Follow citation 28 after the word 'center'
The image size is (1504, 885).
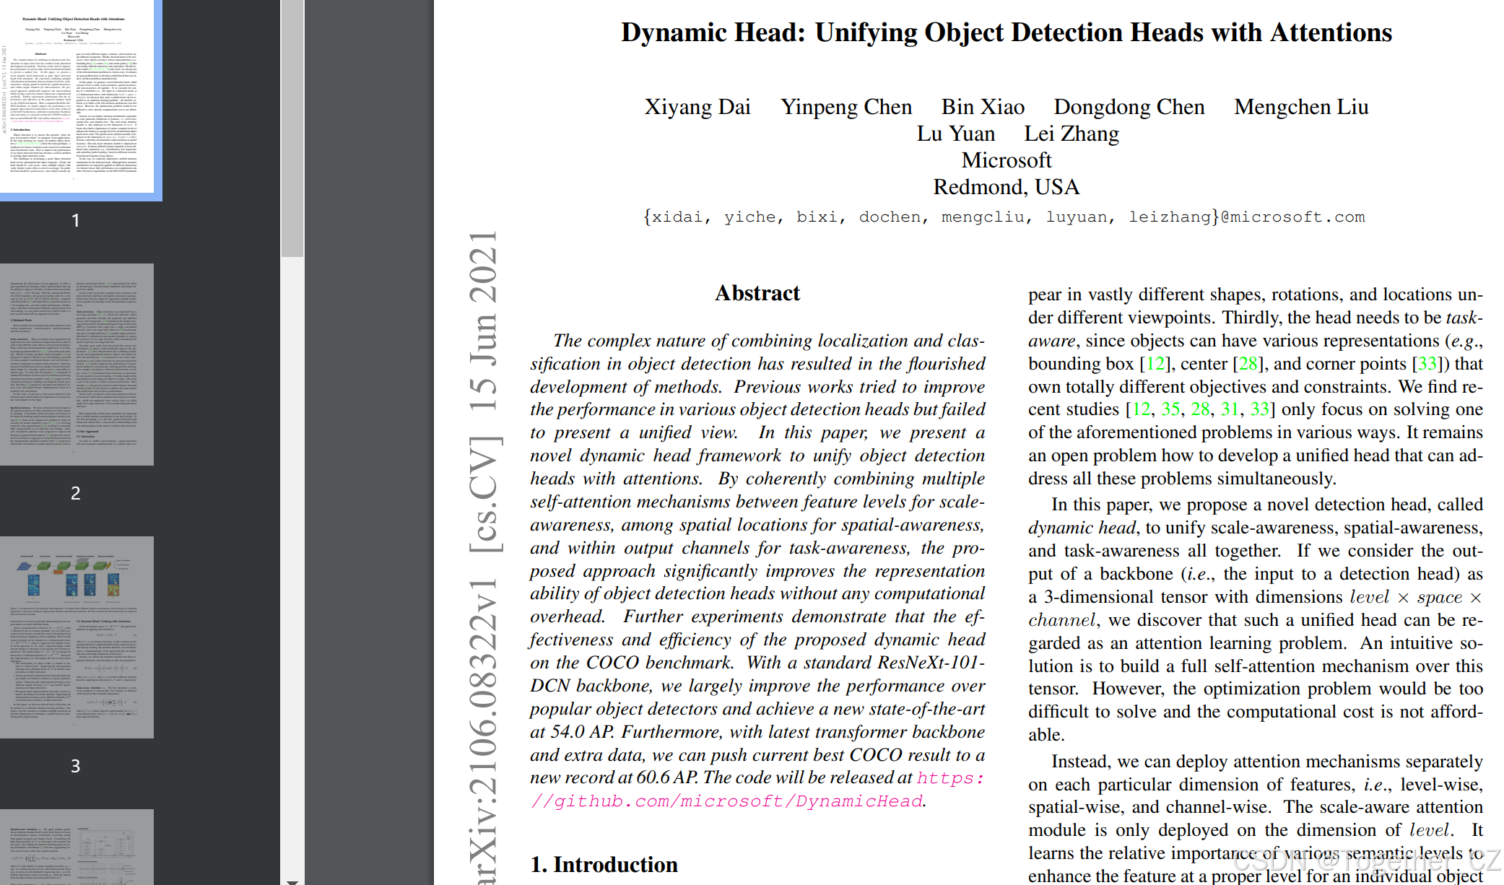pyautogui.click(x=1248, y=364)
